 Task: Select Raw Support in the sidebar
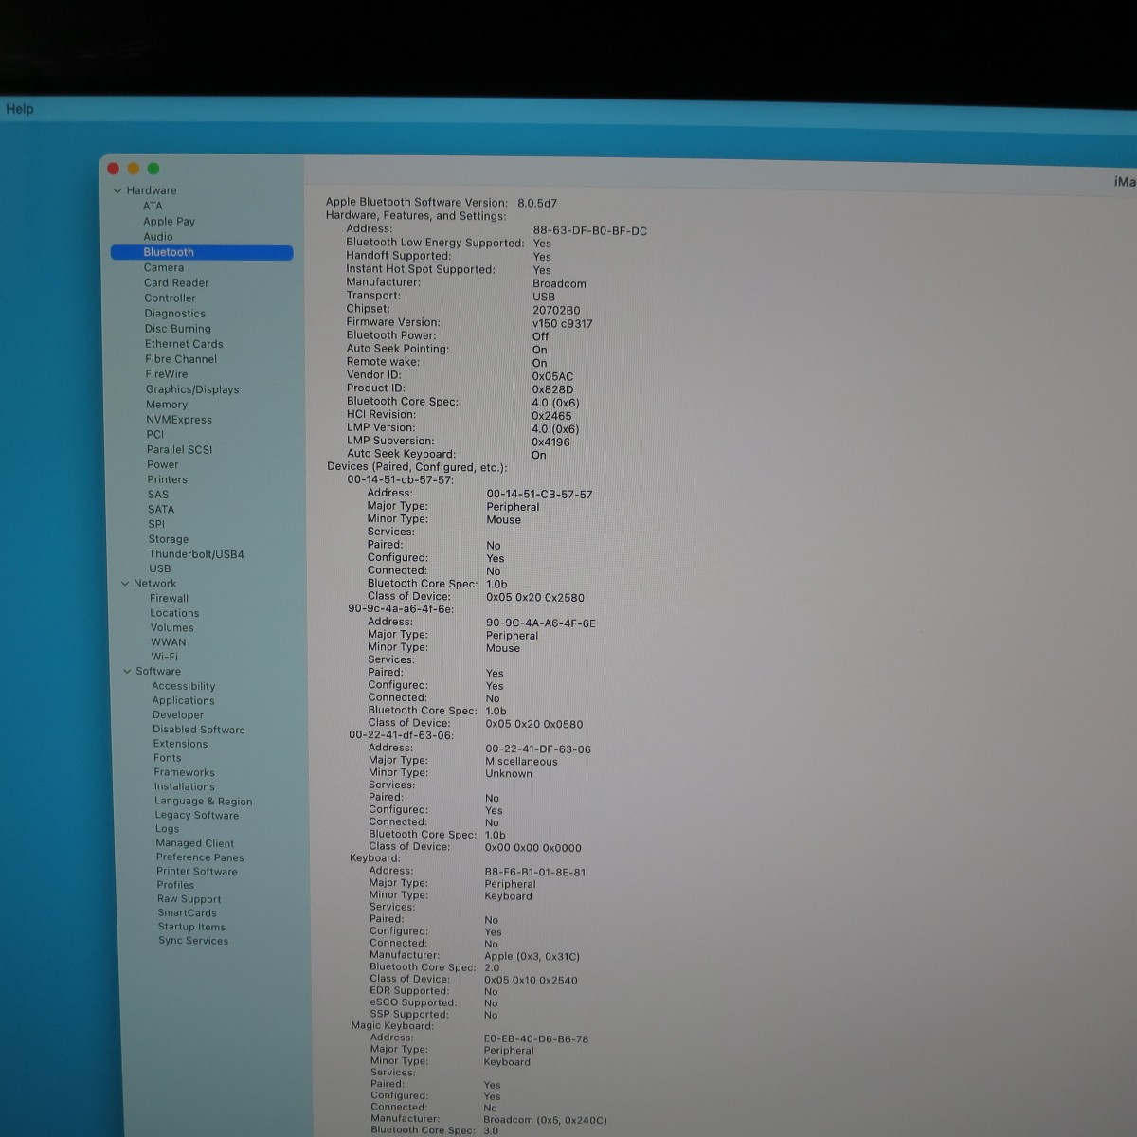tap(189, 899)
